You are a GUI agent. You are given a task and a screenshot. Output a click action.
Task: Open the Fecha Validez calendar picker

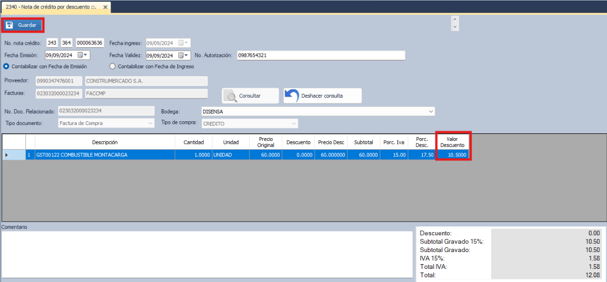click(184, 55)
